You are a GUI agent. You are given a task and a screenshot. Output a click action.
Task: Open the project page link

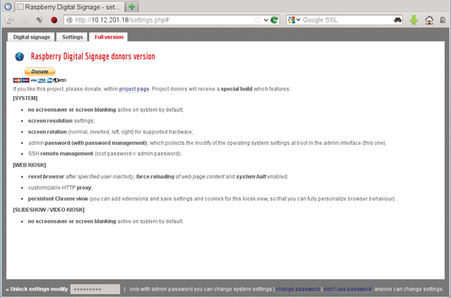tap(134, 89)
